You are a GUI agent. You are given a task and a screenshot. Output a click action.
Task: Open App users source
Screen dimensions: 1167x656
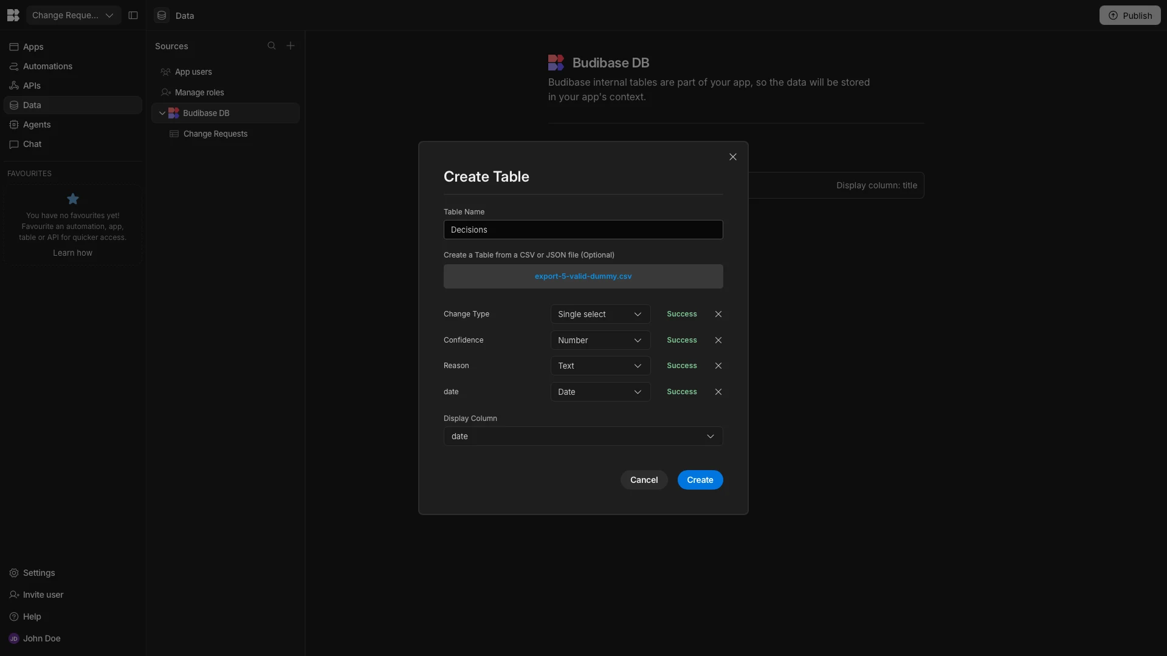(x=225, y=72)
